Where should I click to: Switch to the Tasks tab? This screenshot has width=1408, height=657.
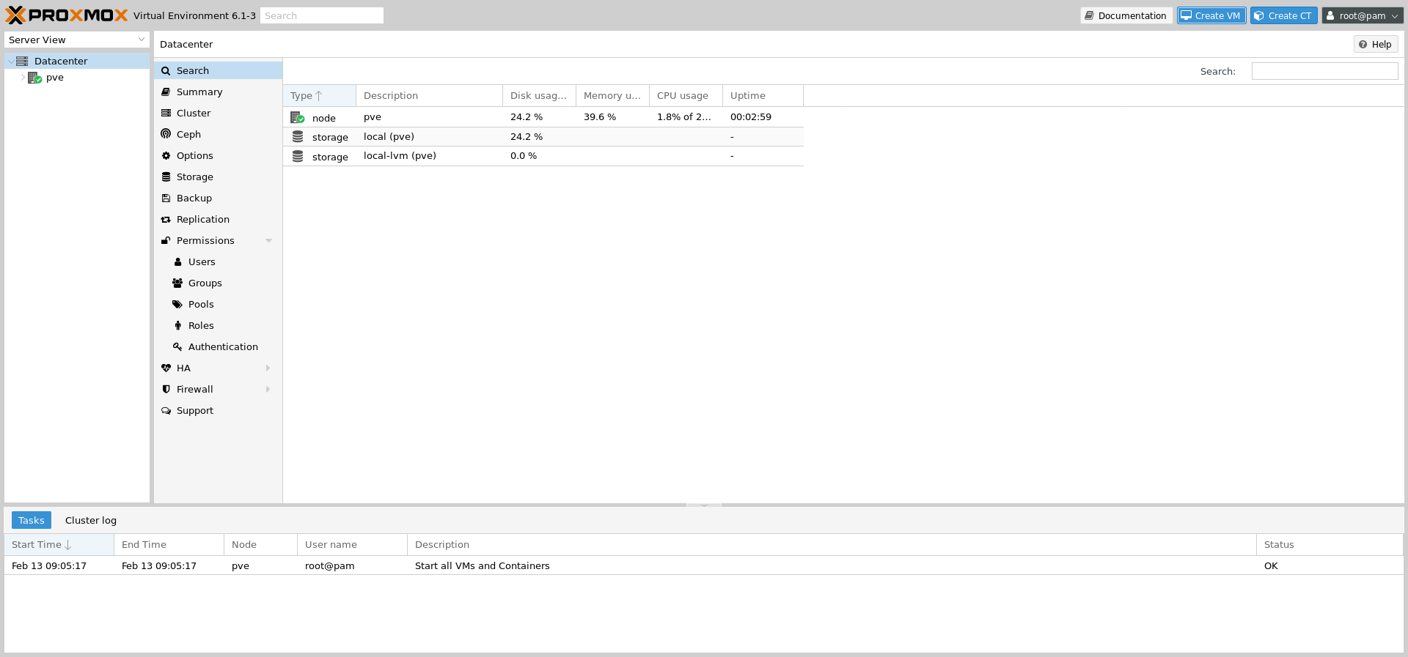point(32,521)
